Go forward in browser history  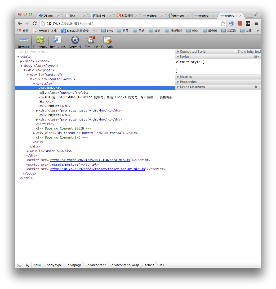coord(27,23)
